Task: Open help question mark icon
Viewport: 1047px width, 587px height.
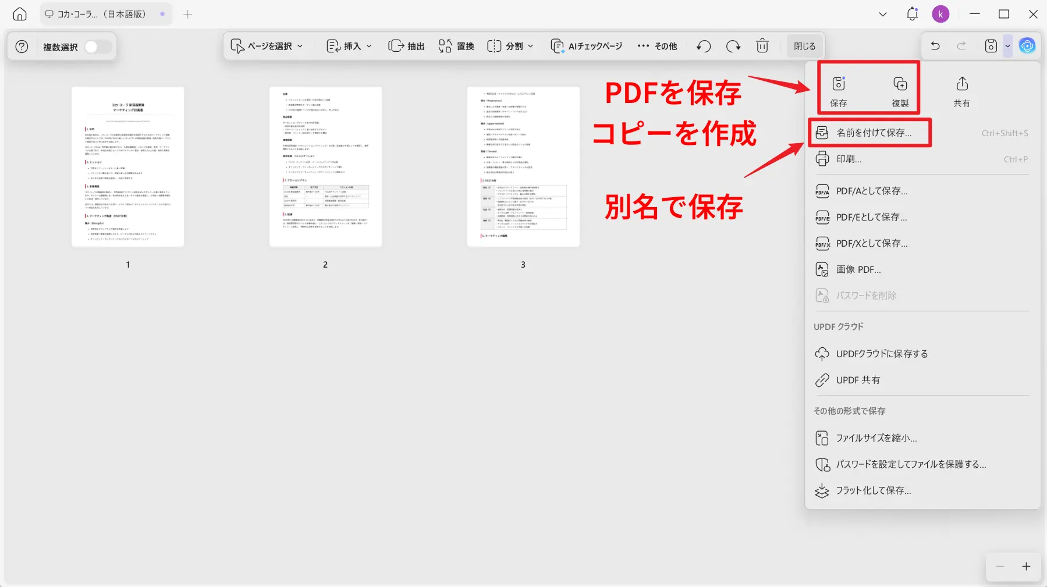Action: (22, 47)
